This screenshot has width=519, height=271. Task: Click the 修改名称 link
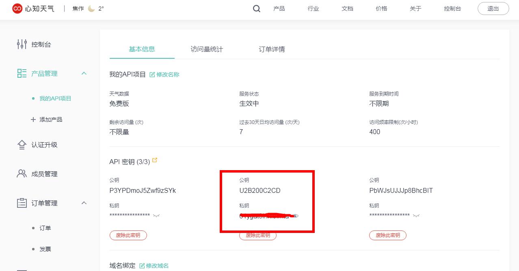point(168,75)
